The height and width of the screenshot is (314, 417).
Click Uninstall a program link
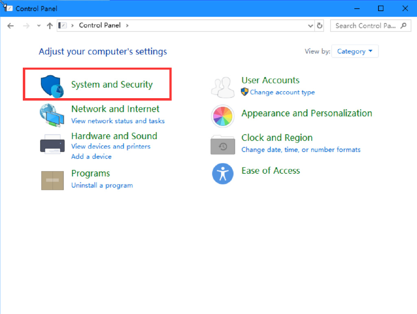point(102,185)
